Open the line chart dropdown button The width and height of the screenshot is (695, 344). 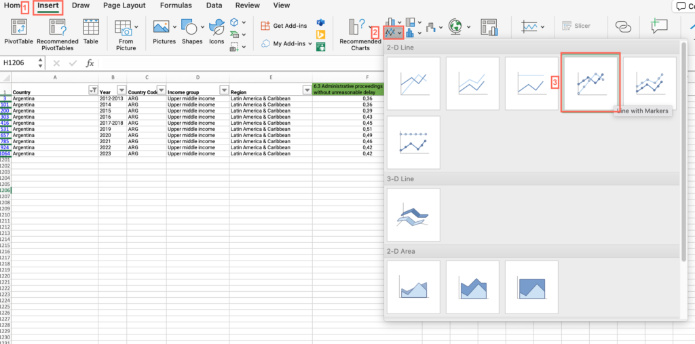coord(394,33)
